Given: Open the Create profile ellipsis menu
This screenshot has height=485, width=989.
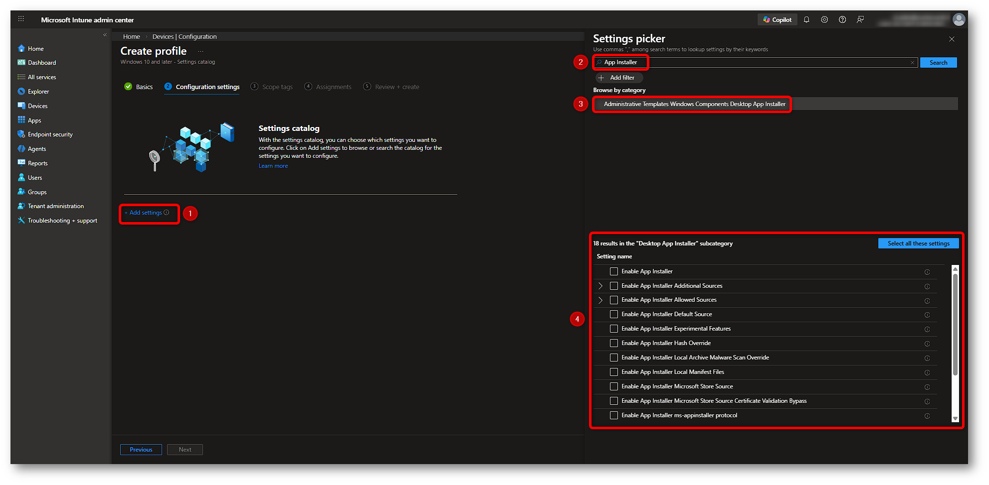Looking at the screenshot, I should pyautogui.click(x=200, y=51).
